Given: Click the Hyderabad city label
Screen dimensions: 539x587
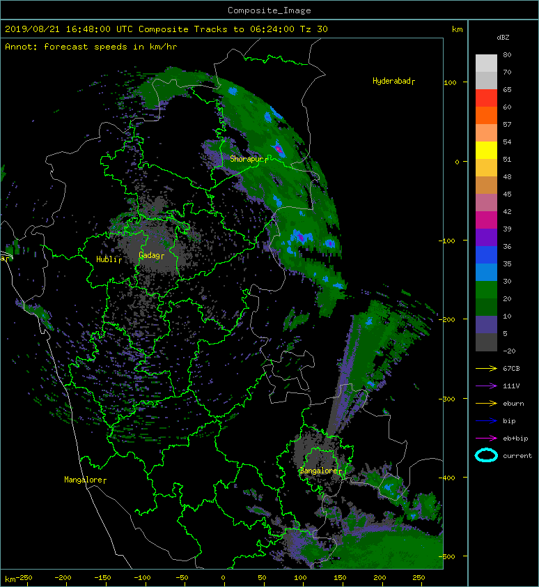Looking at the screenshot, I should (x=393, y=81).
